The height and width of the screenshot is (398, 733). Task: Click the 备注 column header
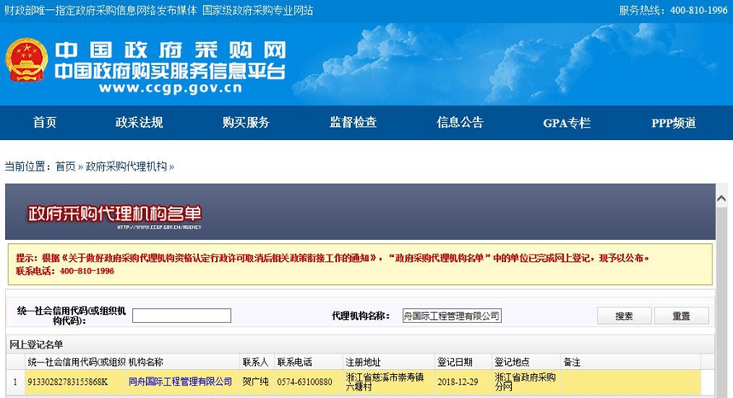coord(630,362)
